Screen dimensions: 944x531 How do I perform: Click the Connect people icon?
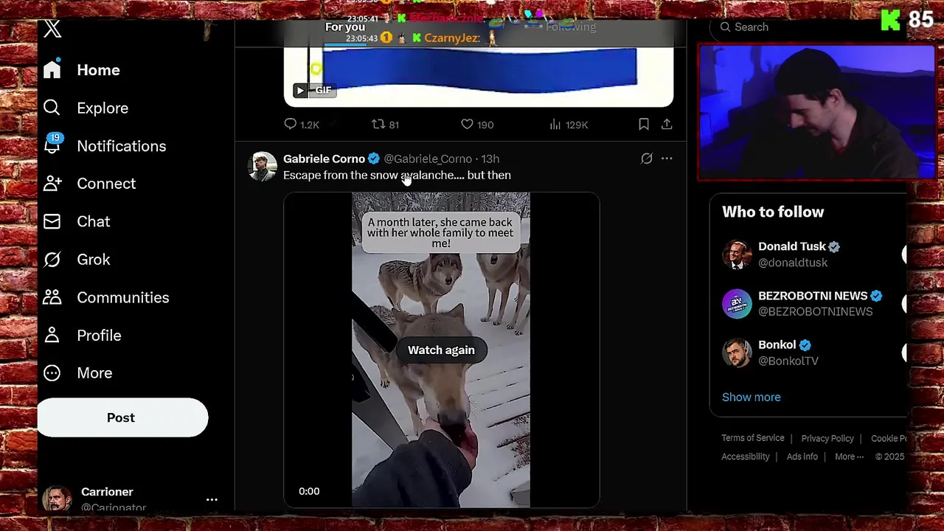52,184
